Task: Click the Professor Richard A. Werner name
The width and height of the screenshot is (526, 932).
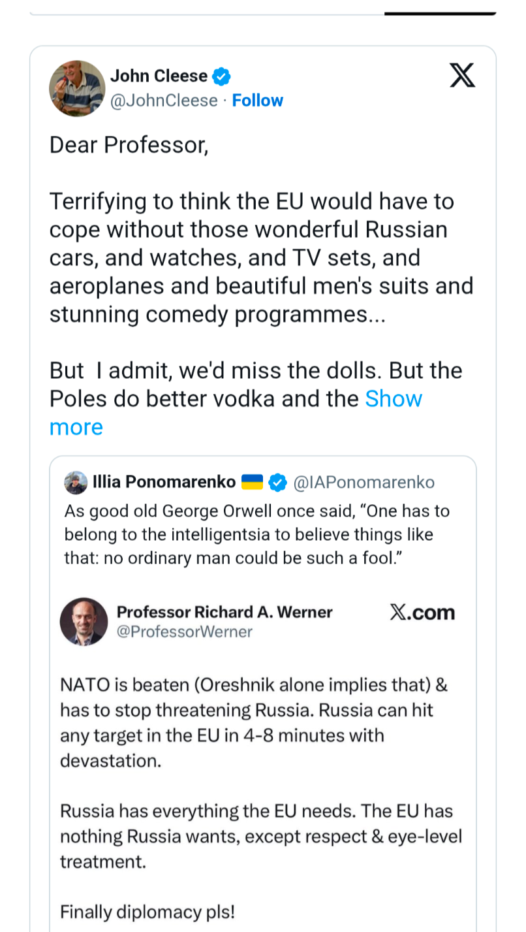Action: [224, 612]
